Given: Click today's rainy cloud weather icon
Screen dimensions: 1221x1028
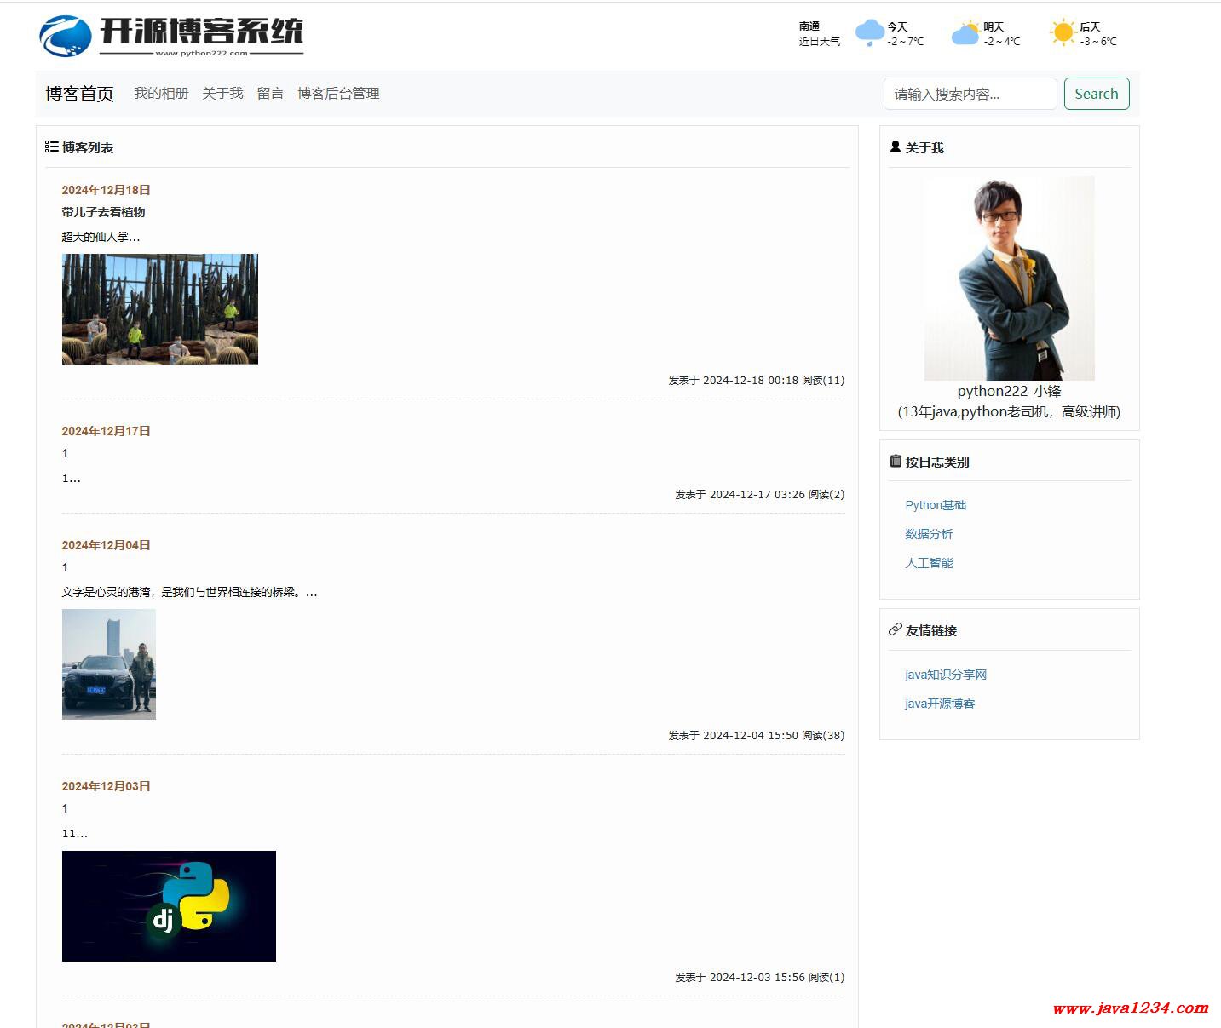Looking at the screenshot, I should pos(869,33).
